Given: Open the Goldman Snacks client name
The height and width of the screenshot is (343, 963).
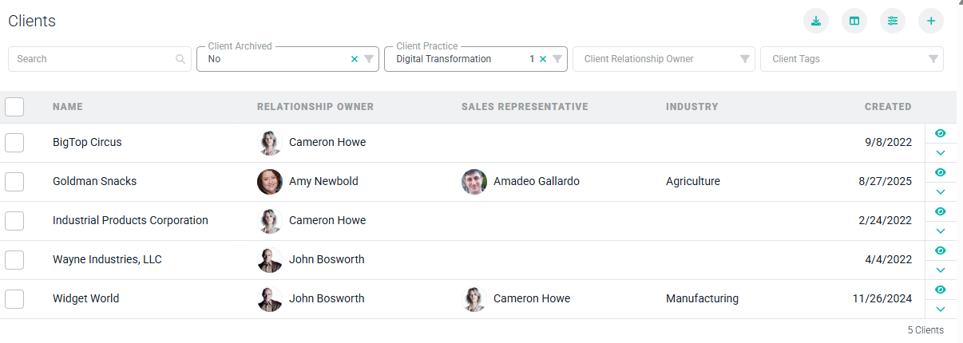Looking at the screenshot, I should [94, 182].
